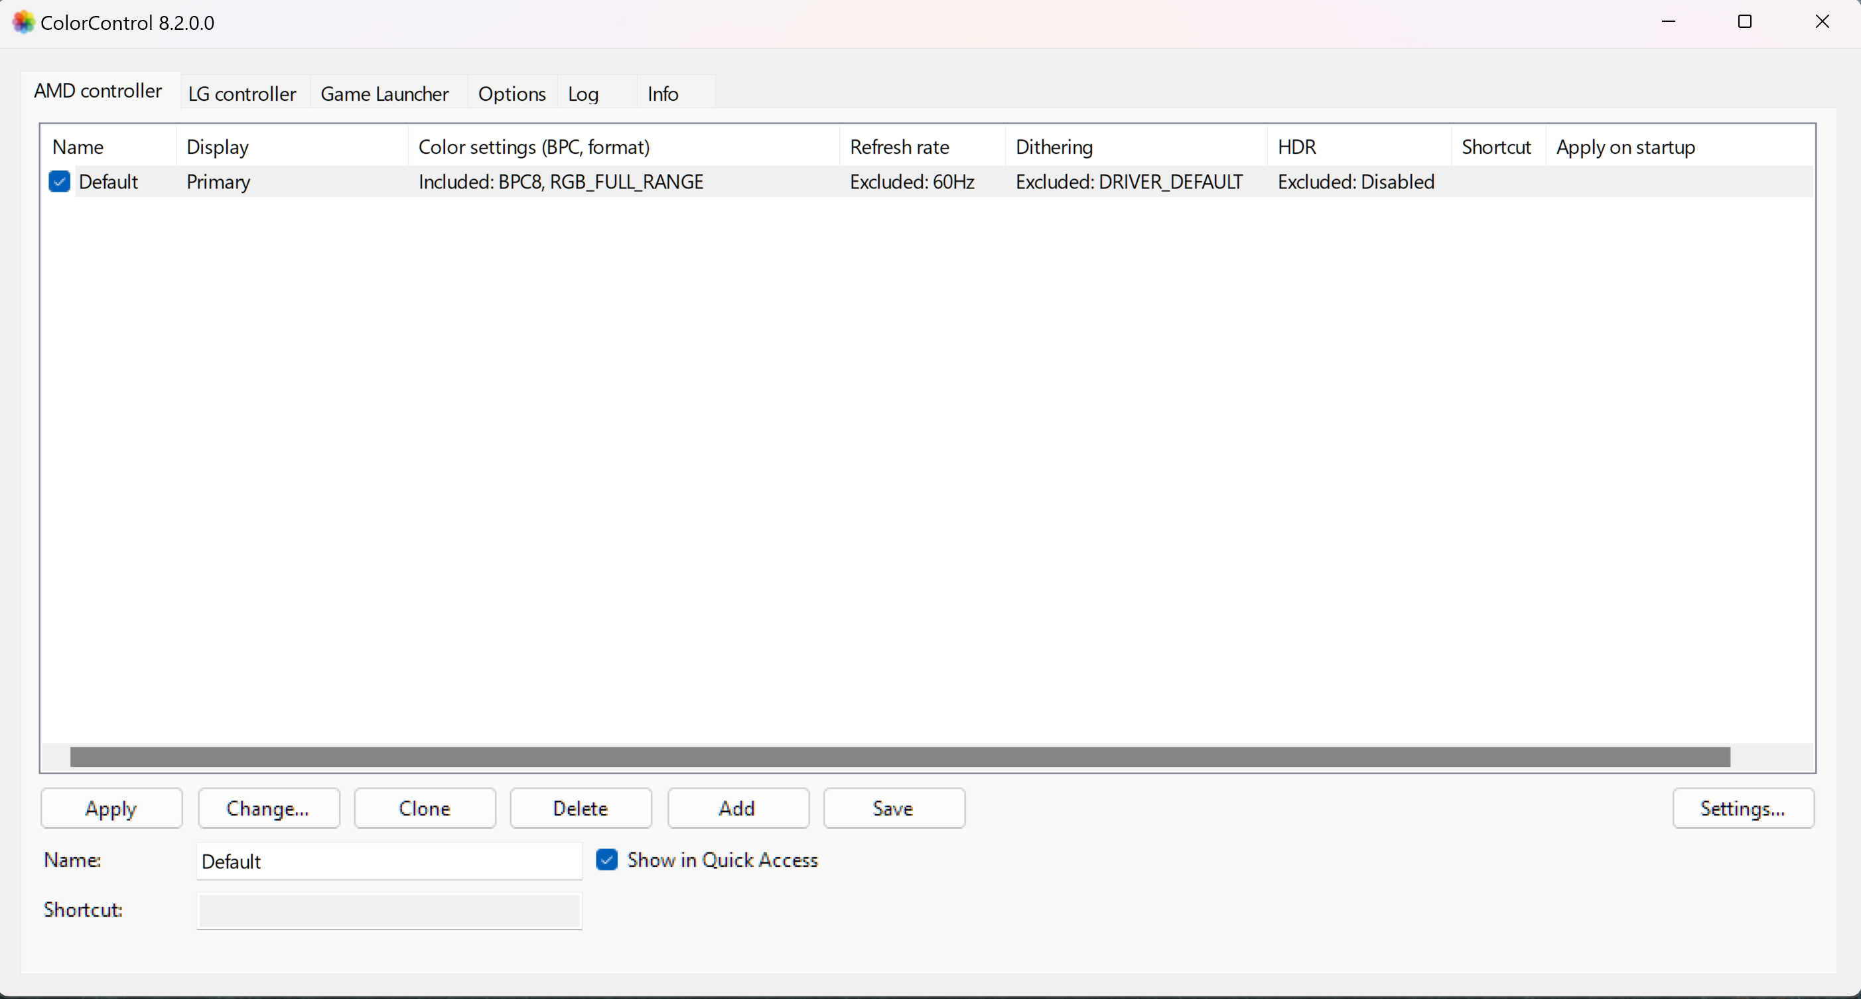Screen dimensions: 1861x999
Task: Click the ColorControl application logo icon
Action: click(23, 22)
